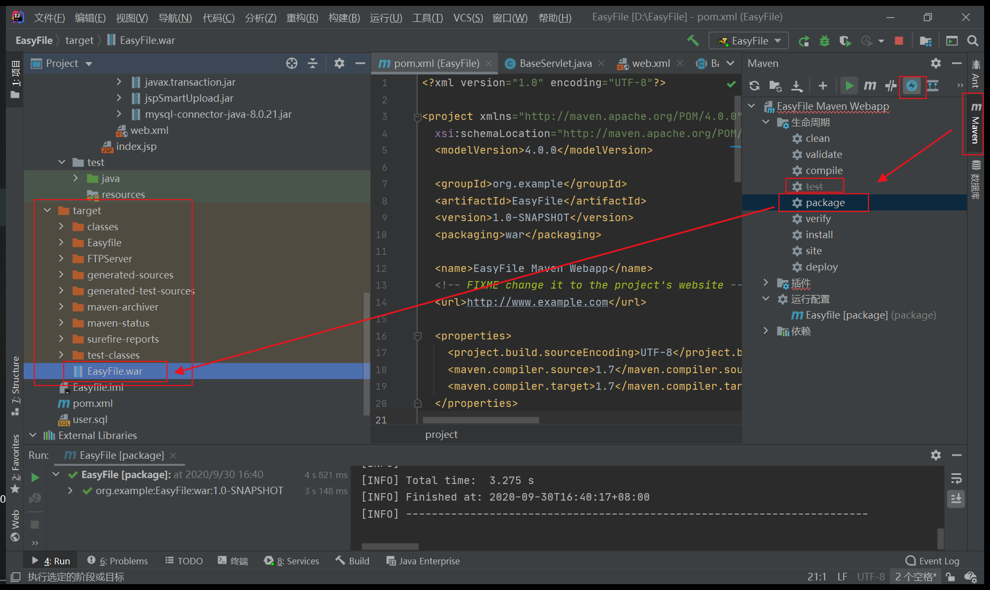
Task: Start debugging with the bug icon
Action: pos(825,41)
